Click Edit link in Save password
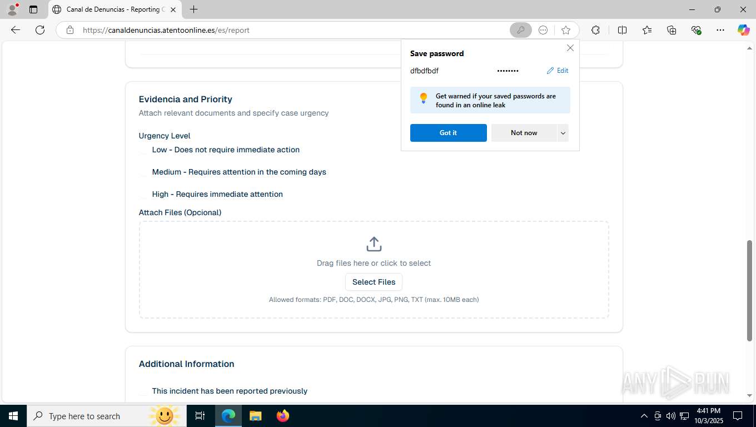The image size is (756, 427). (x=558, y=71)
